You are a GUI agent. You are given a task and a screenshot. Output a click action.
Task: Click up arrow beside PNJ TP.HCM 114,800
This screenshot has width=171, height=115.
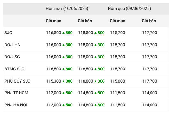pos(96,93)
